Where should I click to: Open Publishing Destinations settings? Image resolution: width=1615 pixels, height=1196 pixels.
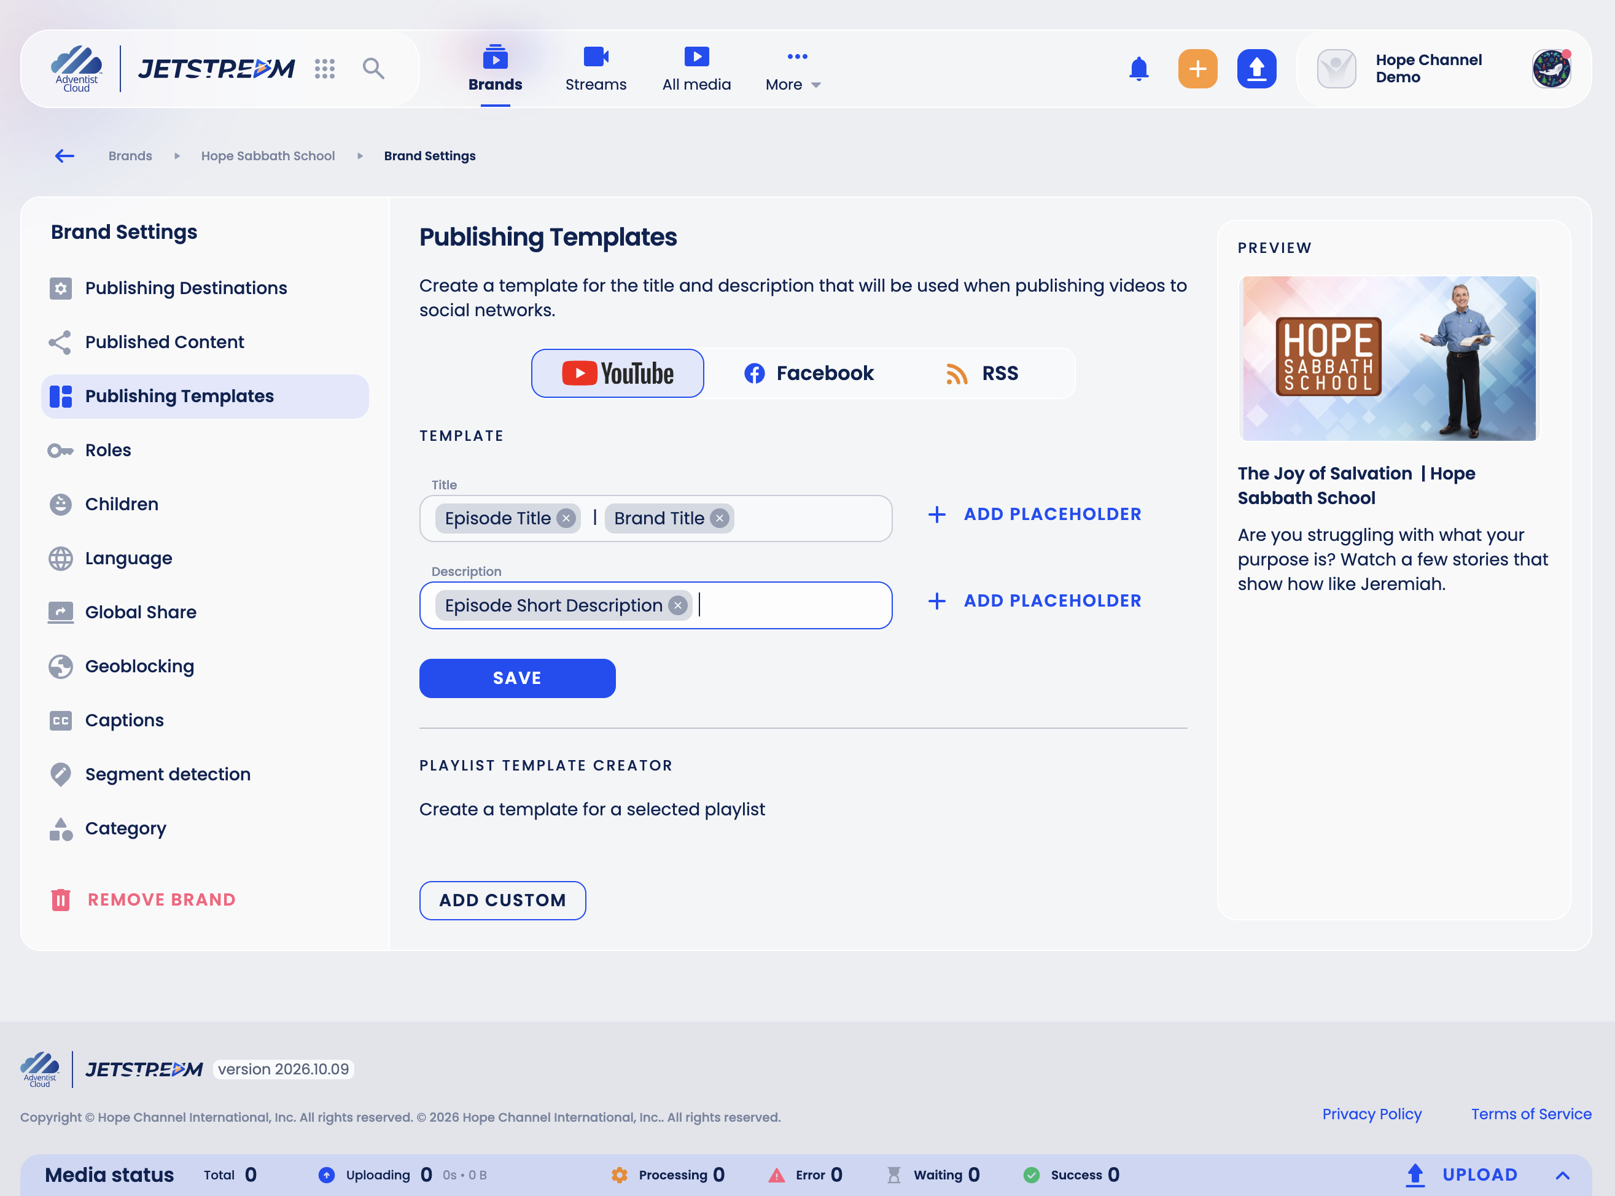point(205,288)
